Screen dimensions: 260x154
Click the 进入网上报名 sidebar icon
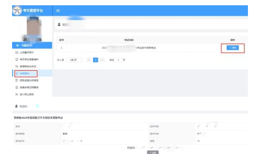point(17,94)
